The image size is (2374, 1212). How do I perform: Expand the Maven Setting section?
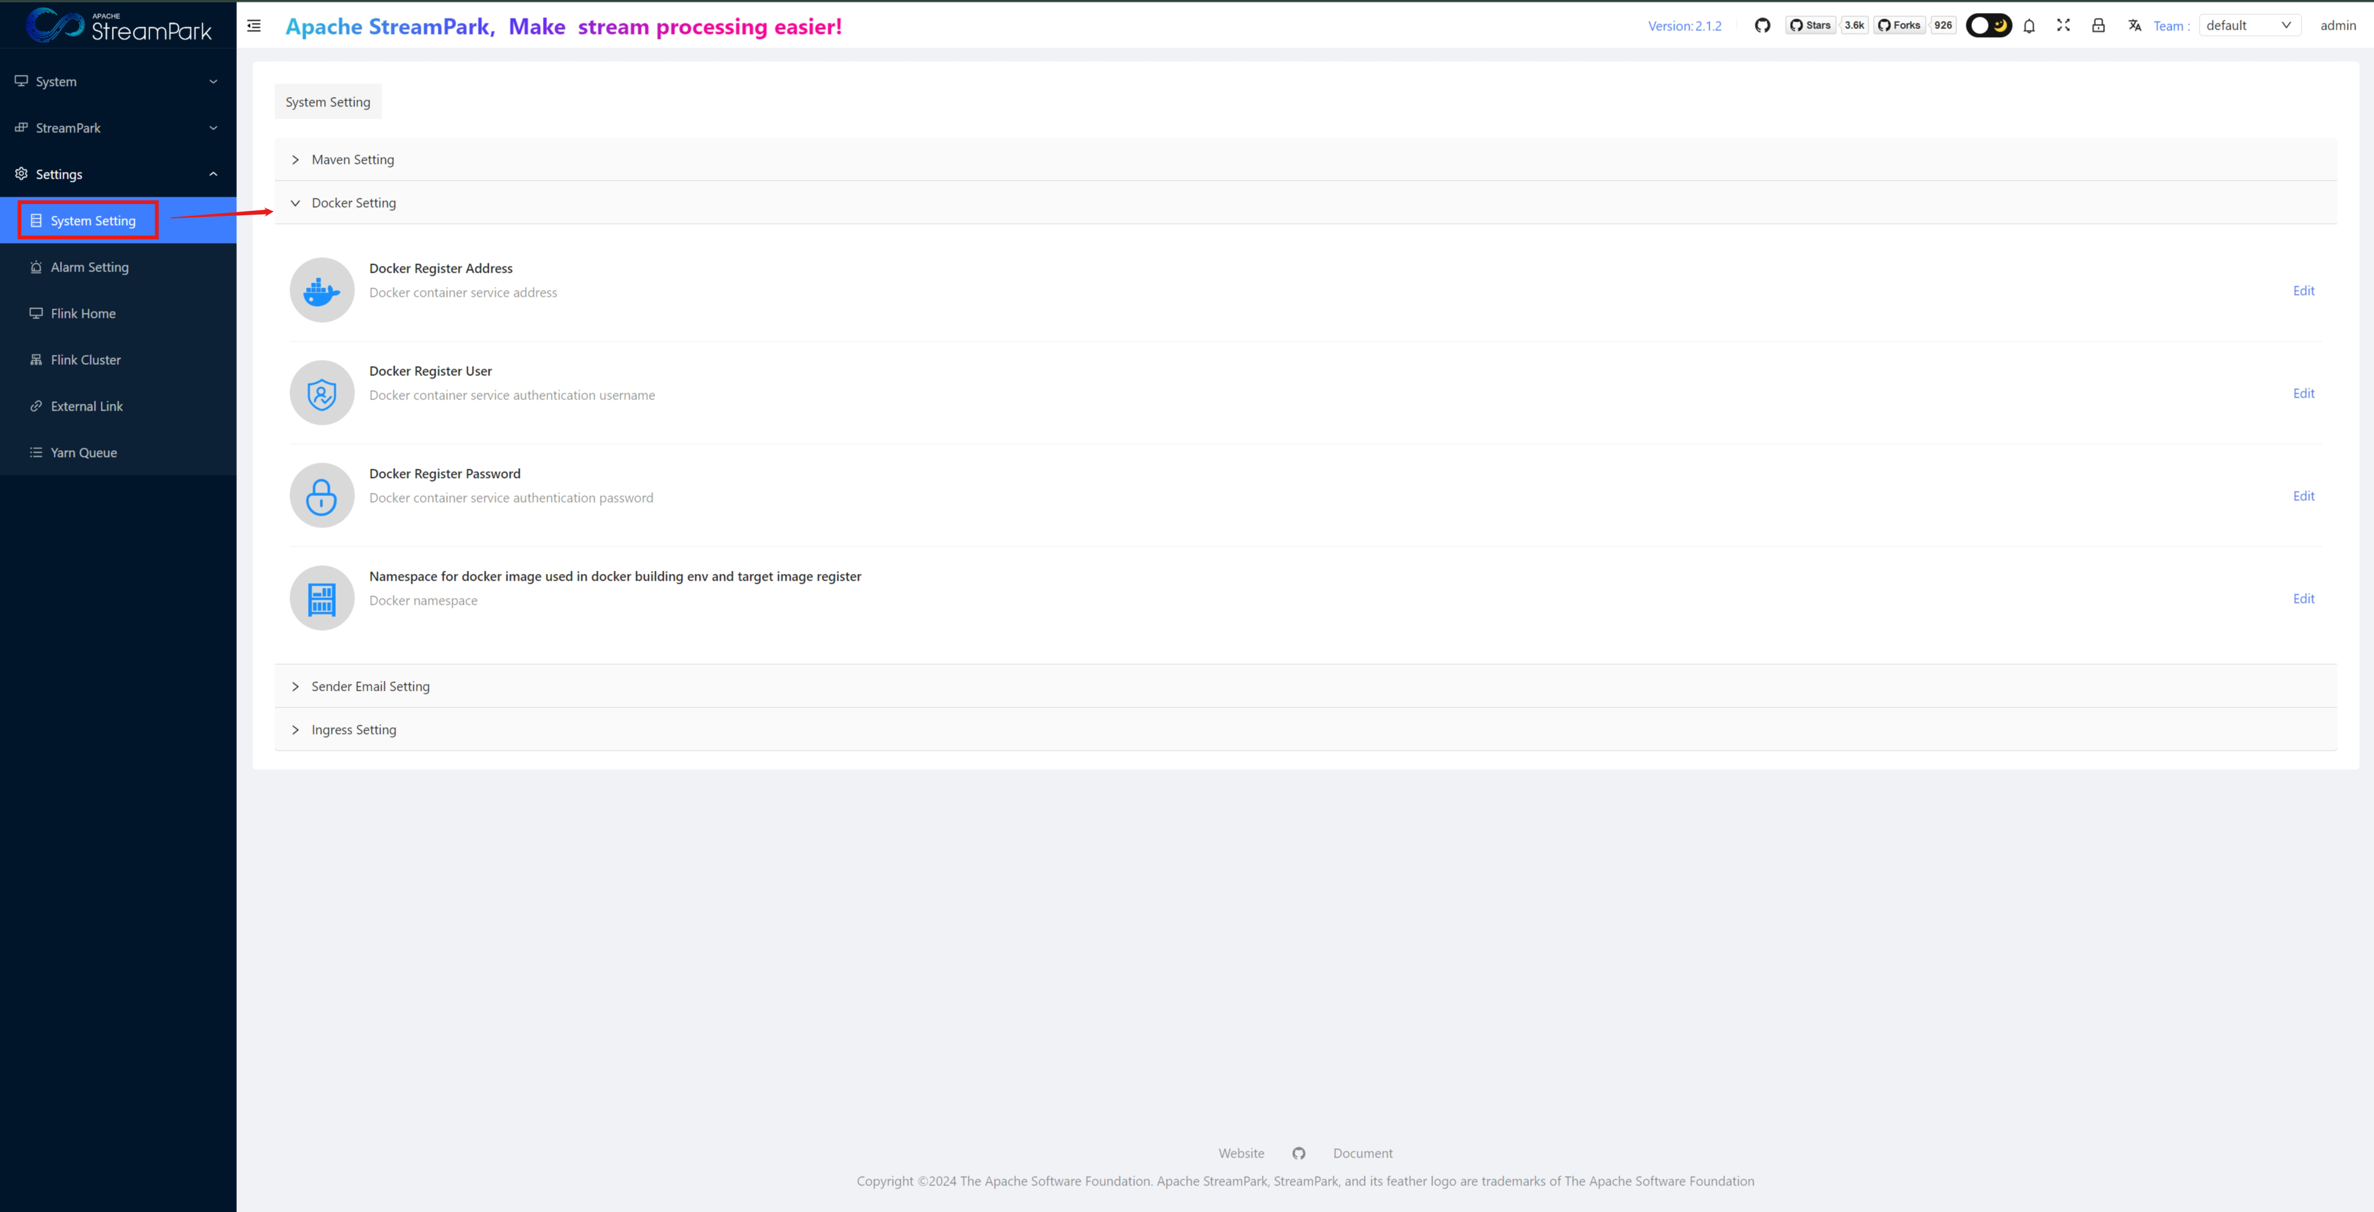pos(353,160)
